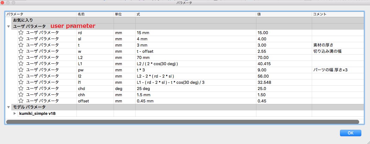Edit the expression '25 deg'
The width and height of the screenshot is (370, 144).
[x=196, y=88]
